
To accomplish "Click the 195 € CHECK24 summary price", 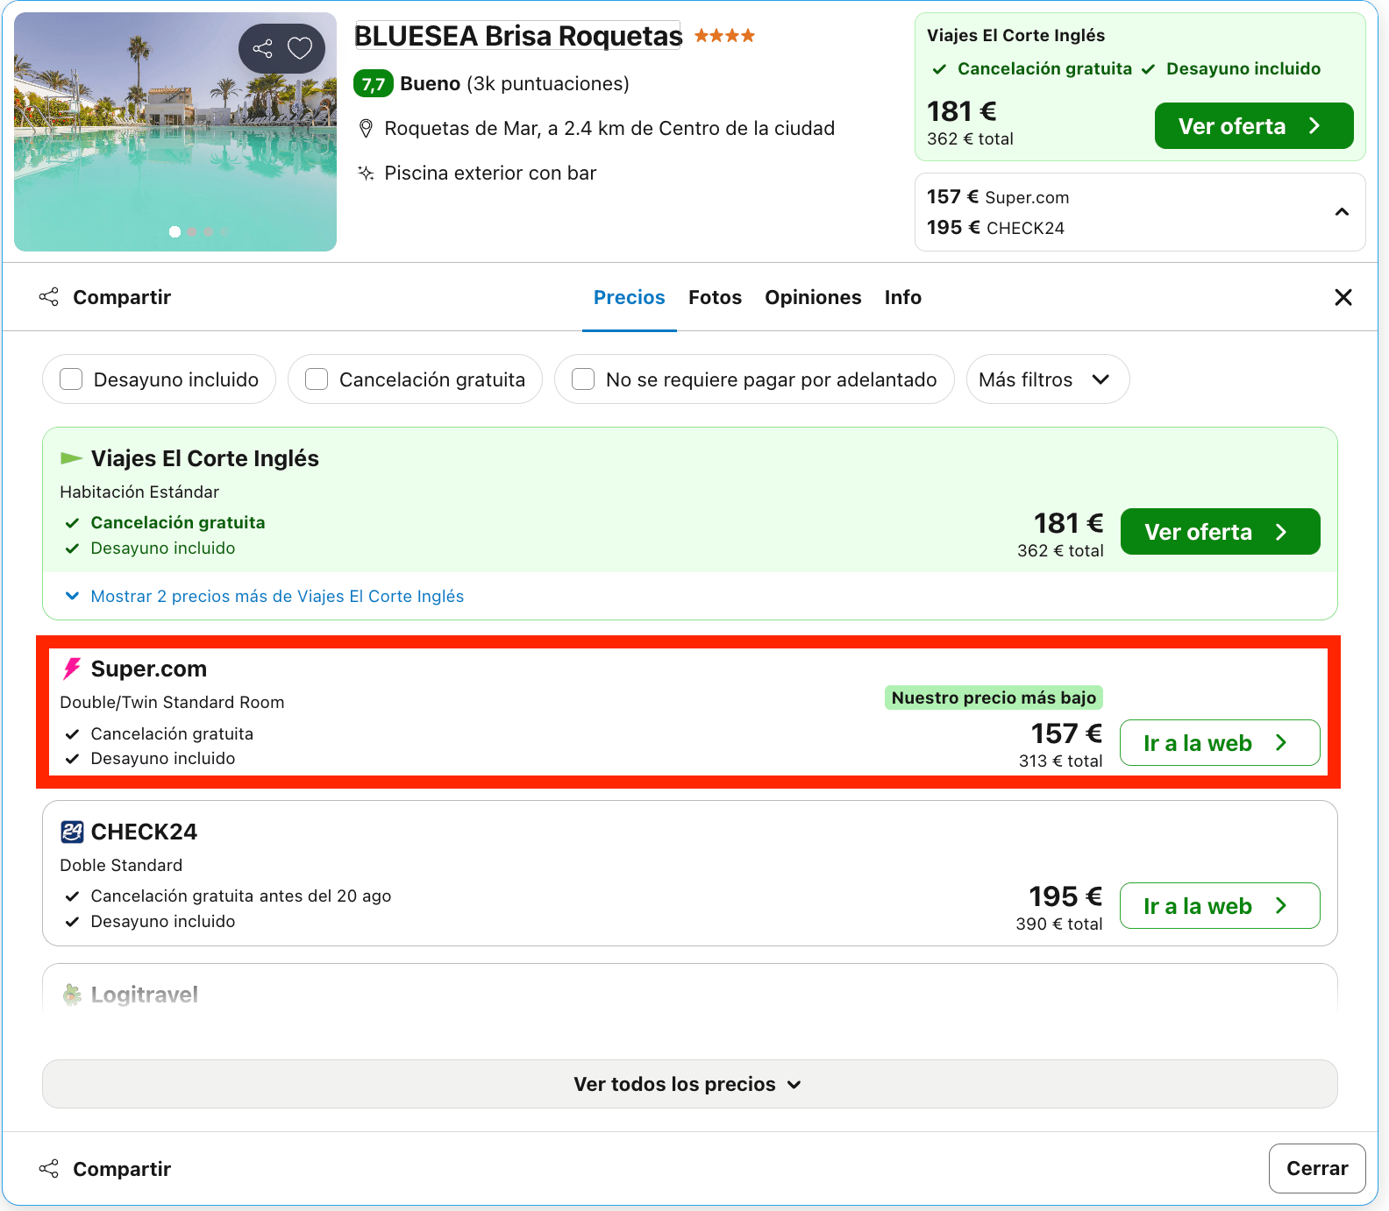I will (995, 228).
